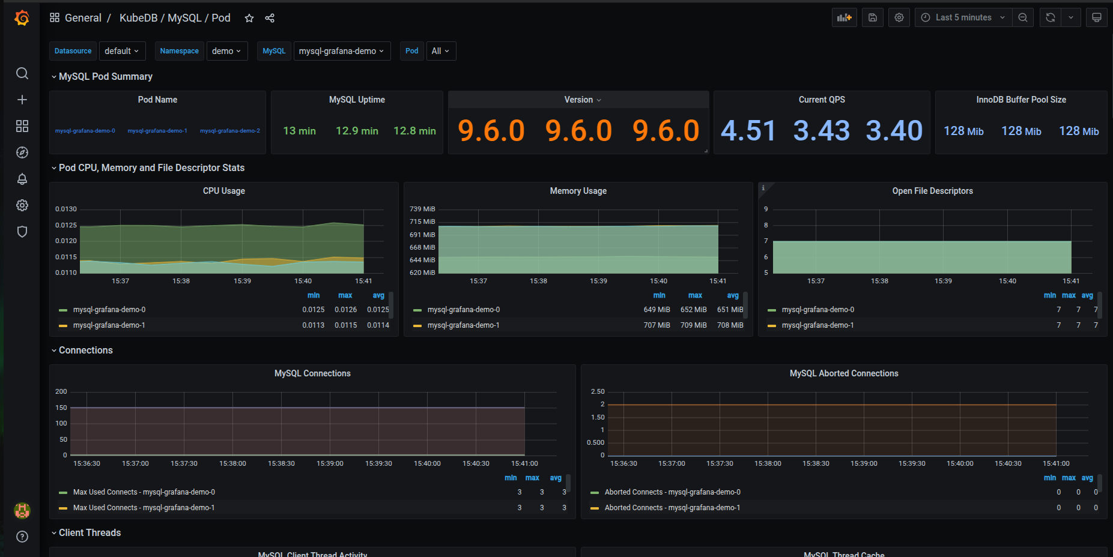Viewport: 1113px width, 557px height.
Task: Open the user profile avatar
Action: click(22, 511)
